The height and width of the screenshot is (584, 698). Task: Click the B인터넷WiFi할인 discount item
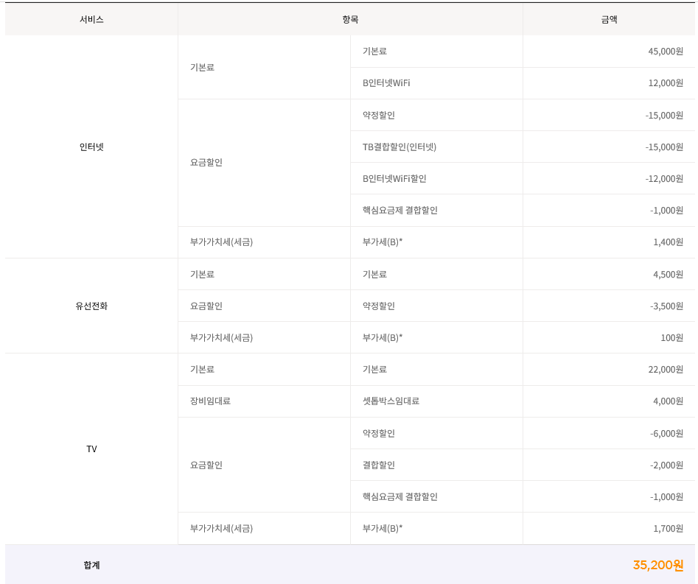[x=394, y=178]
